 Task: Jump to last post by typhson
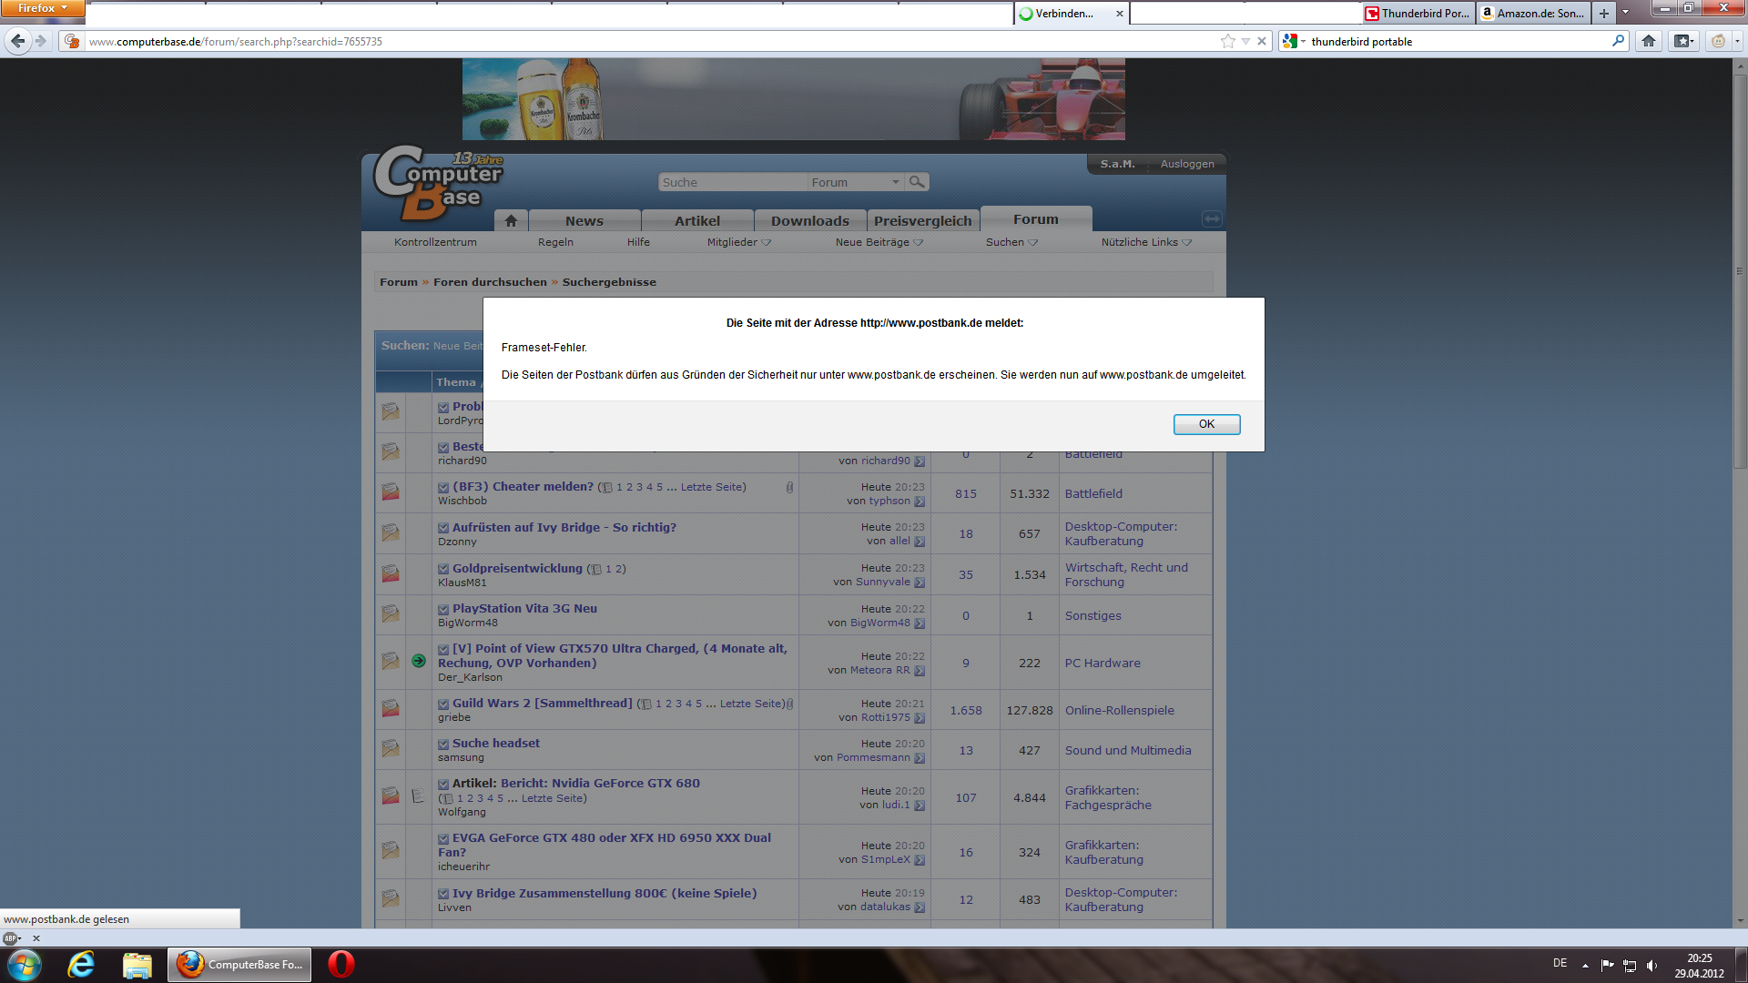[x=920, y=502]
